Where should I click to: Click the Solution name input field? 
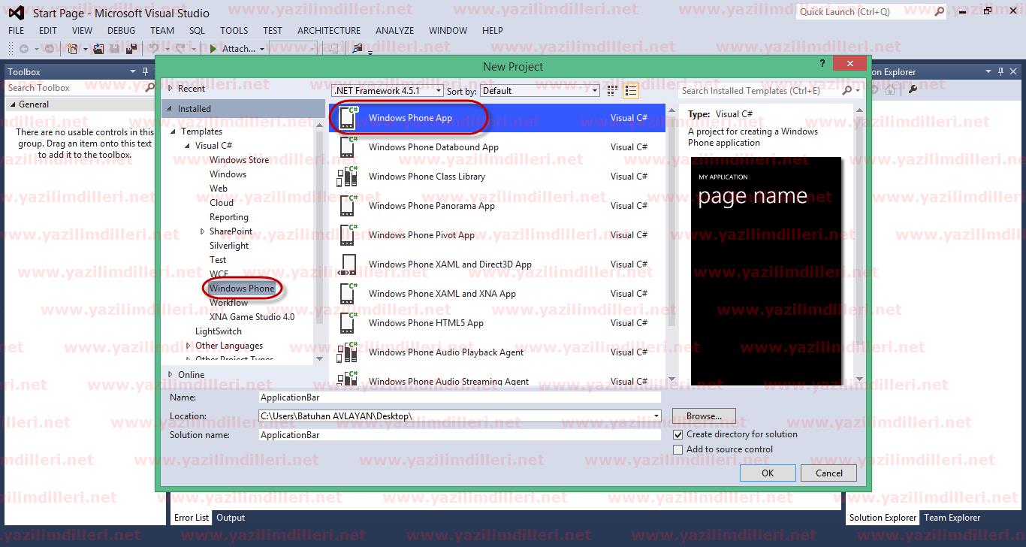pos(459,435)
